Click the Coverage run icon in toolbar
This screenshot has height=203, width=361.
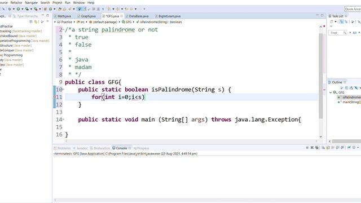click(x=27, y=9)
